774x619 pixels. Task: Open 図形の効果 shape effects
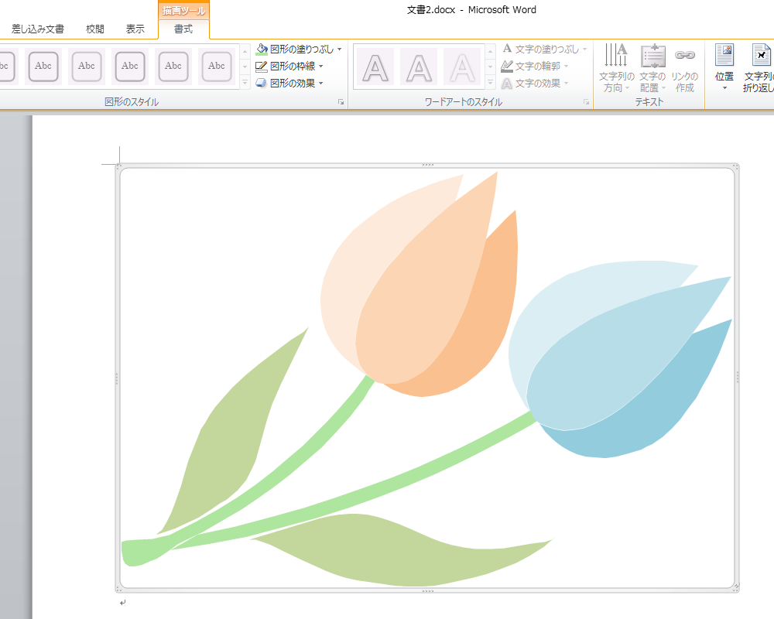coord(289,84)
